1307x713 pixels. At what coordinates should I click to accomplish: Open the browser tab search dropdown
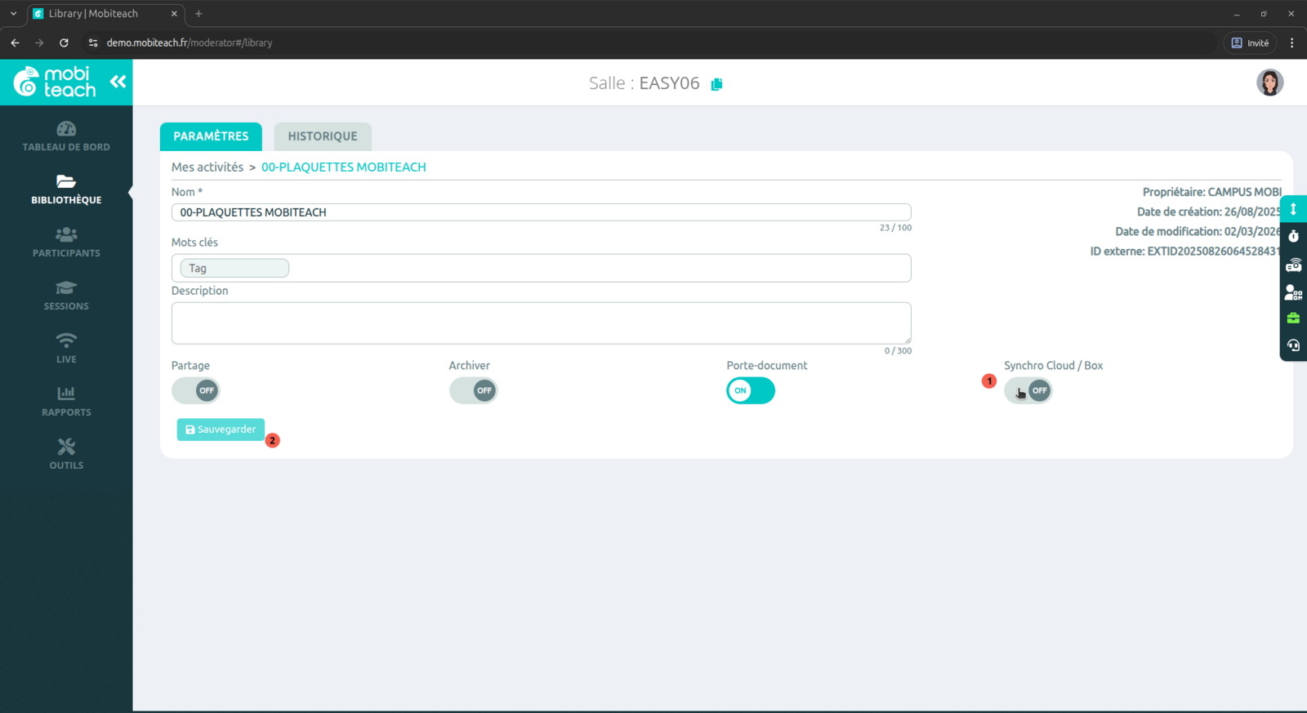pyautogui.click(x=13, y=13)
